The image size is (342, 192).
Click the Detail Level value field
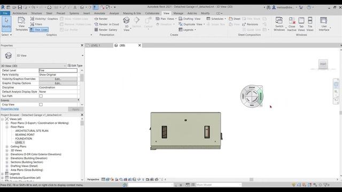(58, 70)
